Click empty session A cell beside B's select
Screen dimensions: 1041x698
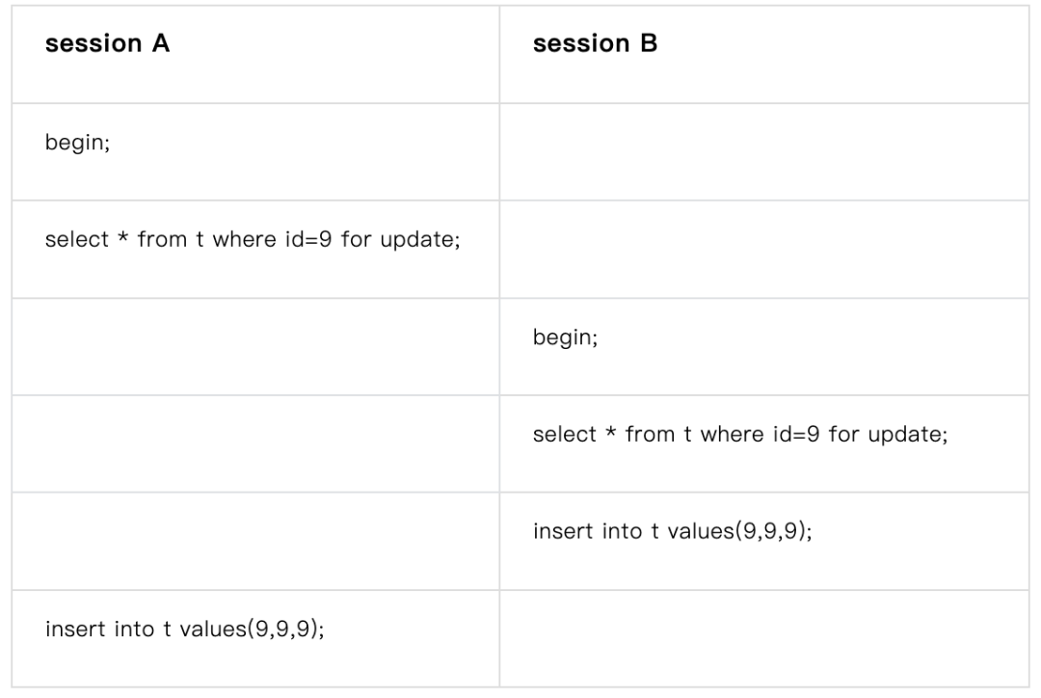(254, 443)
